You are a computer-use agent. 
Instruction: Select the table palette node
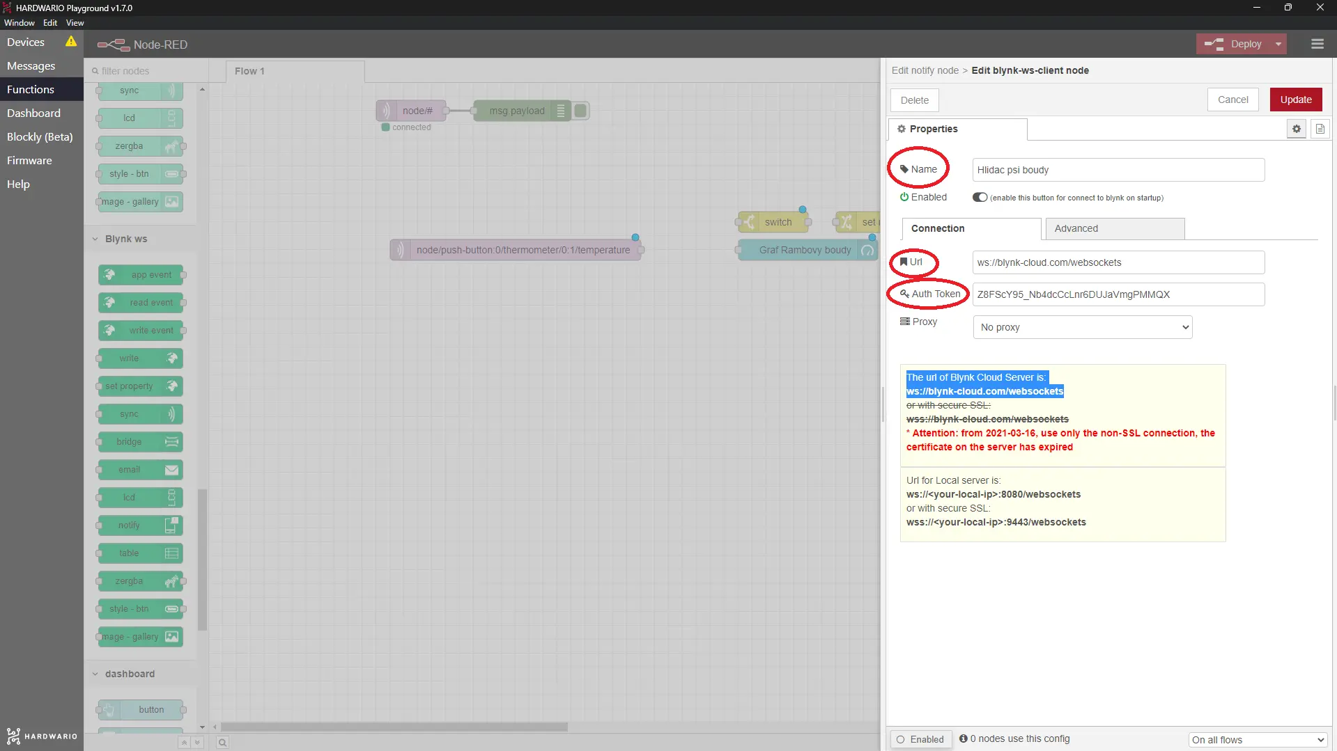141,553
